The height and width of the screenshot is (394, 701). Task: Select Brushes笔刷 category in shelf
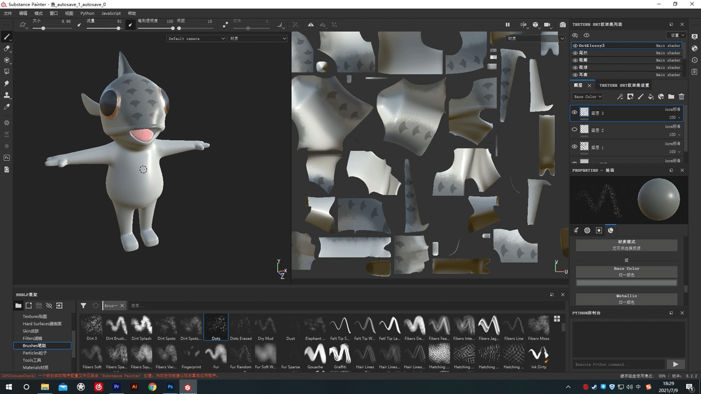pos(42,346)
